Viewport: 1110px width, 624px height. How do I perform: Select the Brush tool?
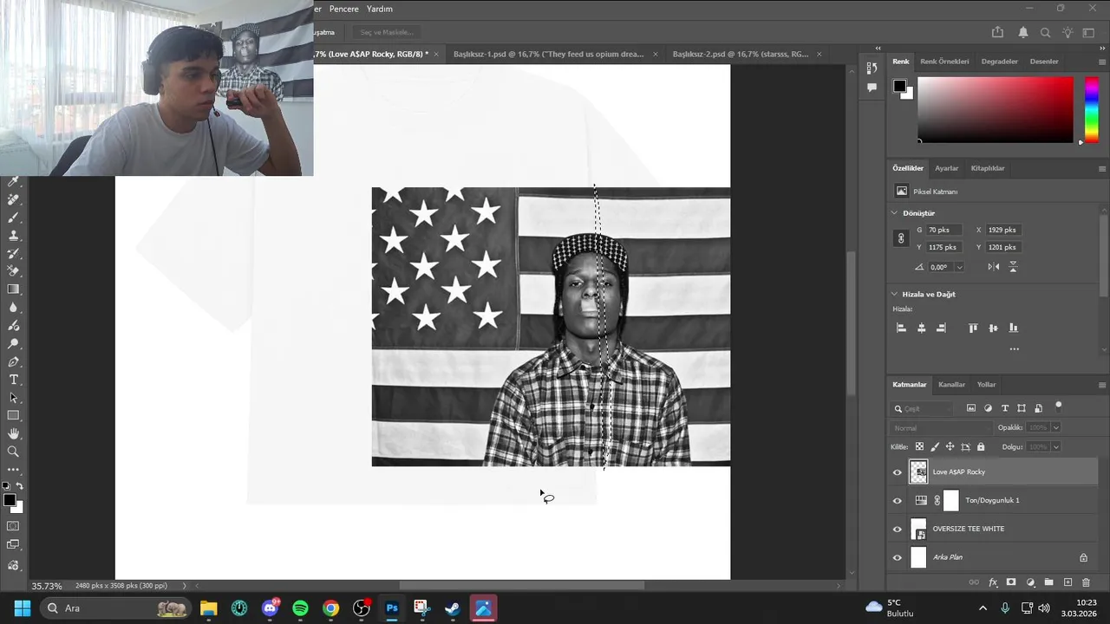coord(13,218)
